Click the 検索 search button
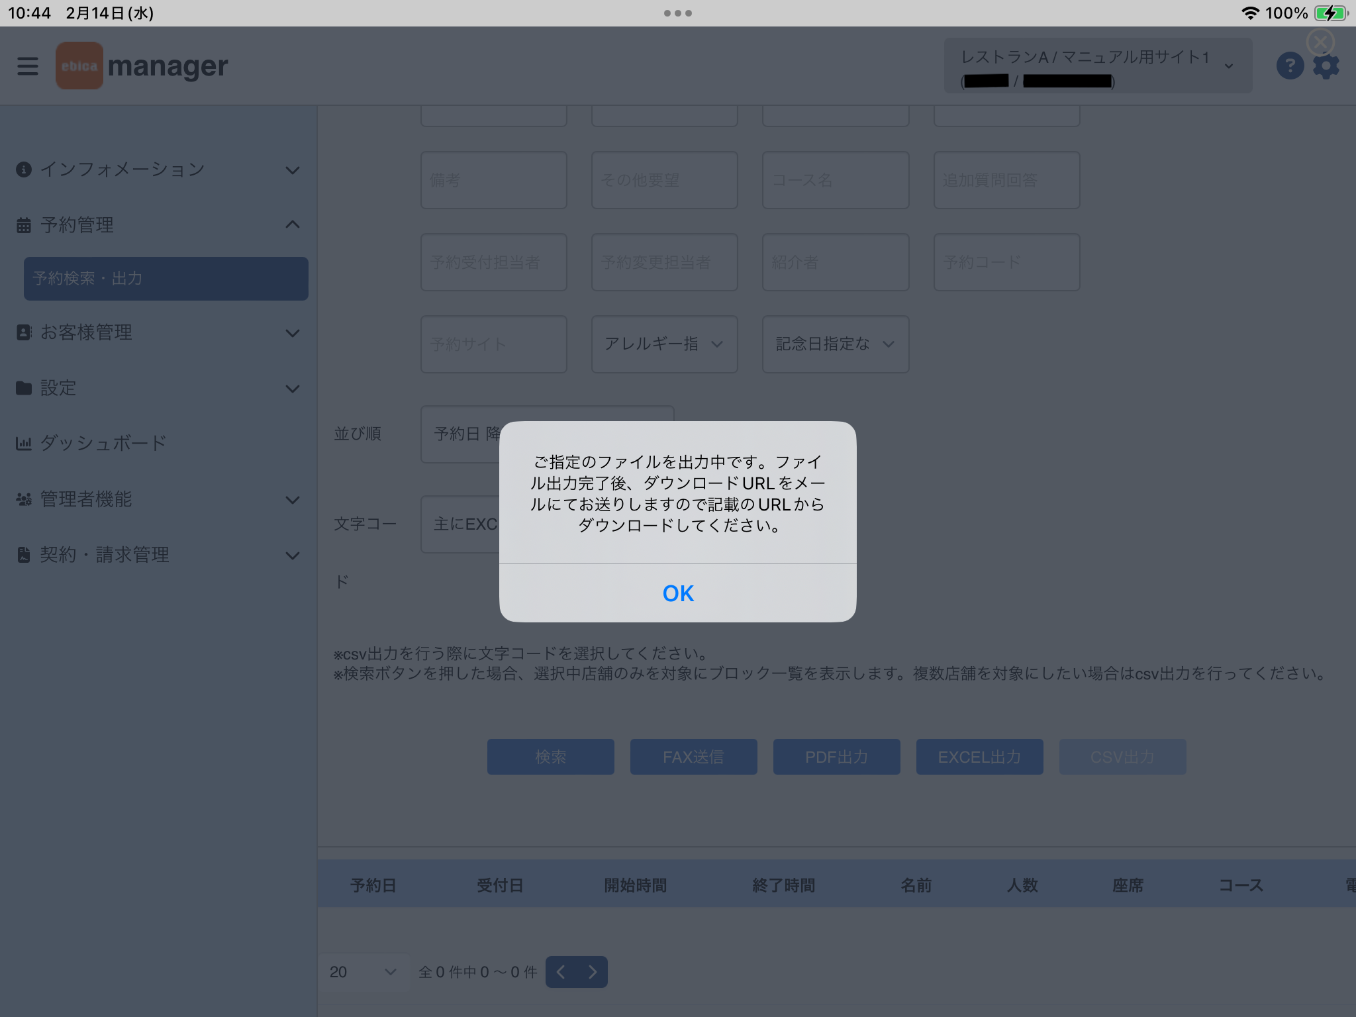1356x1017 pixels. click(551, 757)
